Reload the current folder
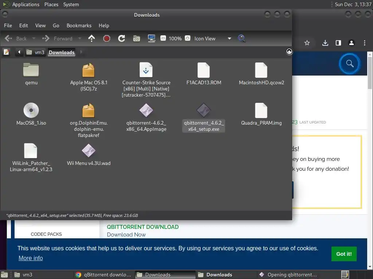Viewport: 373px width, 279px height. click(x=122, y=39)
